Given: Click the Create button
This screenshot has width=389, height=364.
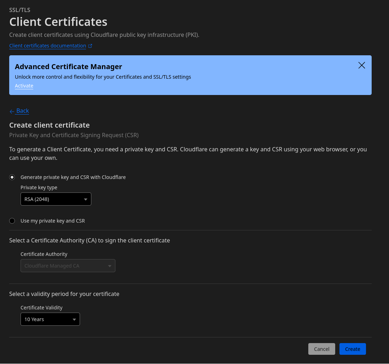Looking at the screenshot, I should coord(353,349).
